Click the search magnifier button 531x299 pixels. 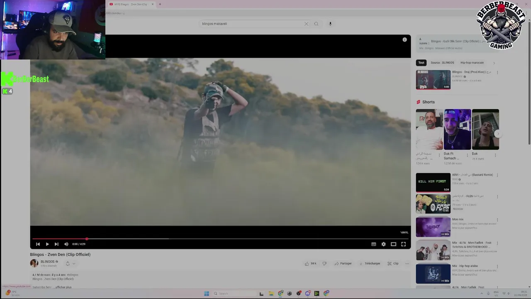[x=316, y=24]
